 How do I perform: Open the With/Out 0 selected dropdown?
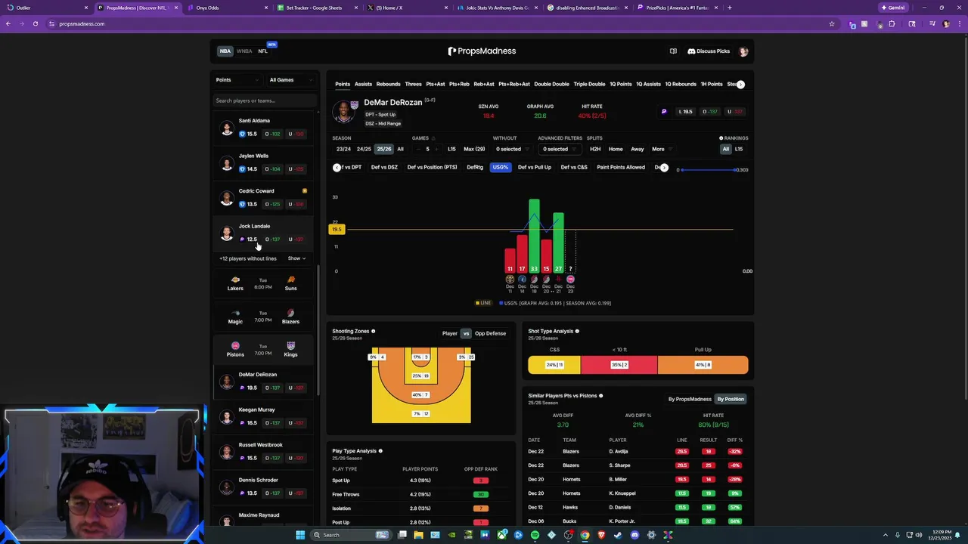(512, 149)
